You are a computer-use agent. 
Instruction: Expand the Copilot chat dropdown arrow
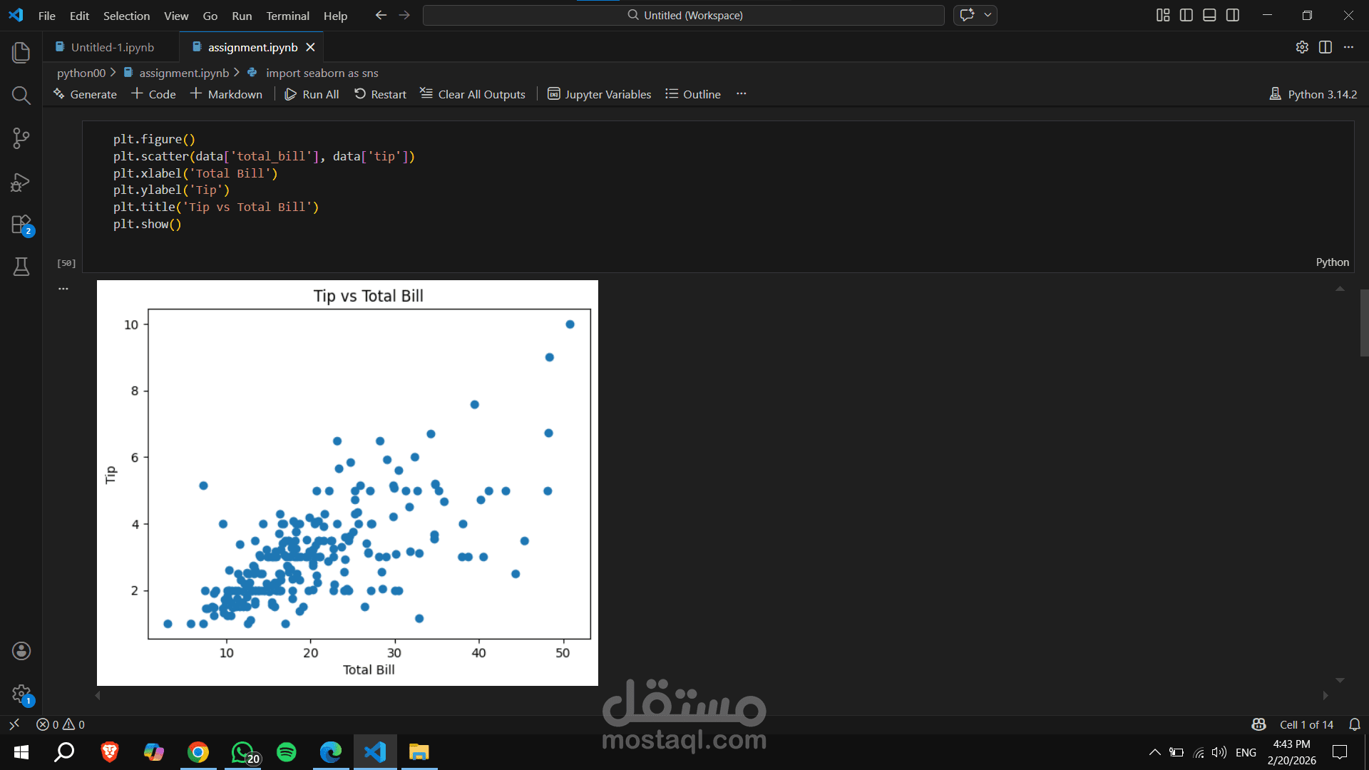(988, 15)
